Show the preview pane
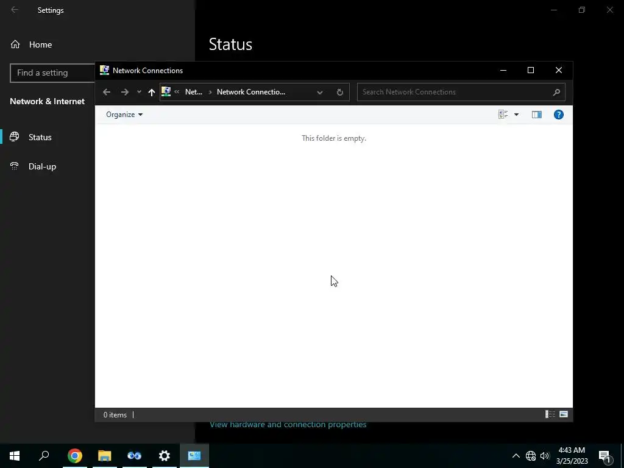 tap(536, 115)
